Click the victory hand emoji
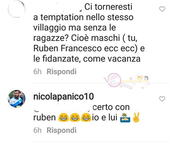The image size is (170, 145). (136, 117)
